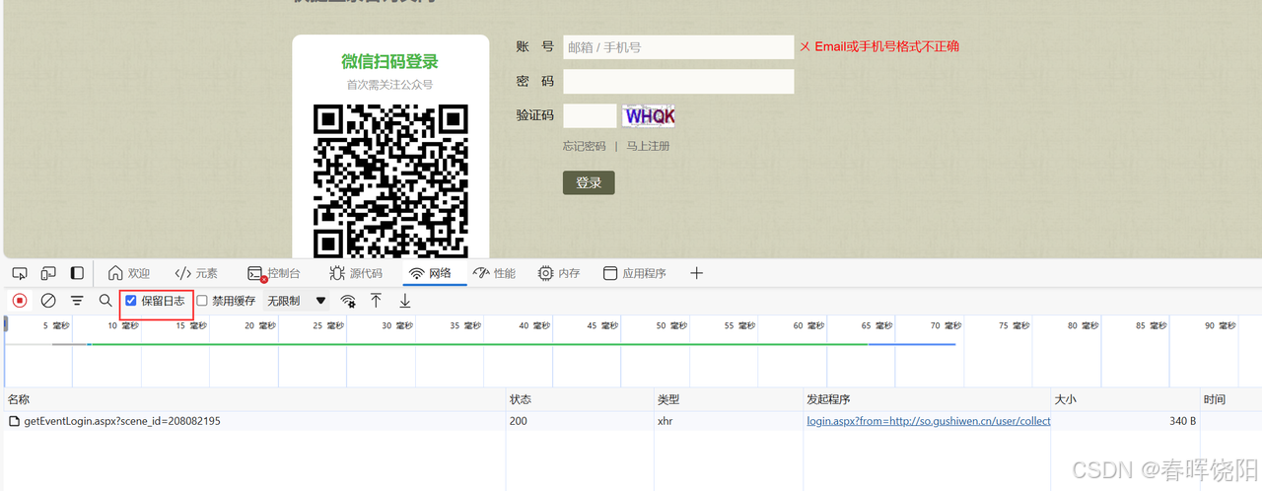The height and width of the screenshot is (491, 1262).
Task: Click the 登录 button
Action: pyautogui.click(x=589, y=182)
